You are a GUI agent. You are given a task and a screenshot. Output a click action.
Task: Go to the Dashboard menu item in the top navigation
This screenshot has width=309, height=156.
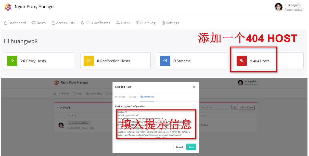point(15,23)
